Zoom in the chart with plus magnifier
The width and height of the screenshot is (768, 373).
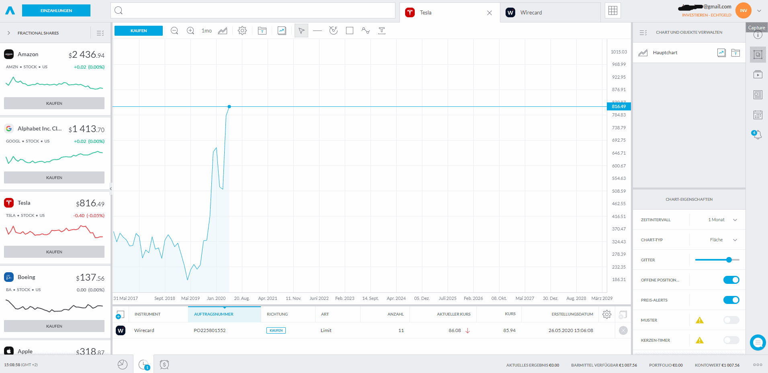click(190, 31)
